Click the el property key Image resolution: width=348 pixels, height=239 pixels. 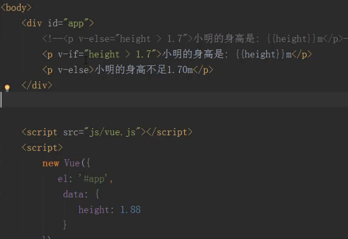[62, 178]
